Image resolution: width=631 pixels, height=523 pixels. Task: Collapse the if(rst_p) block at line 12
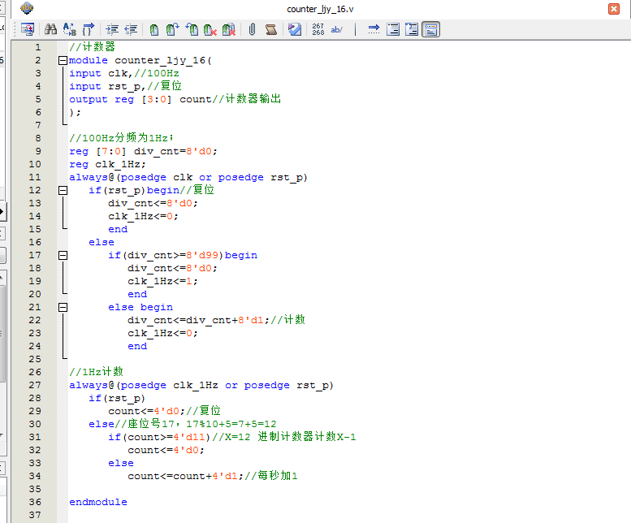63,190
